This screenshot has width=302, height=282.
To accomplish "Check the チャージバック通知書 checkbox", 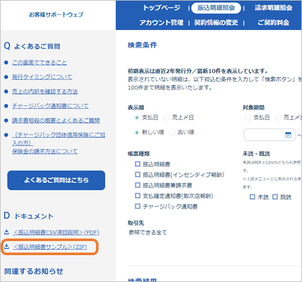I will (x=138, y=206).
